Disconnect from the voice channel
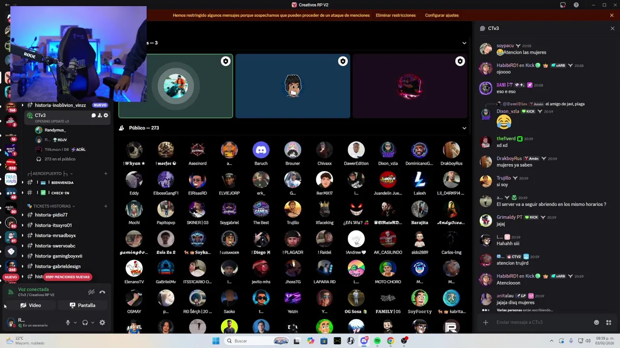Screen dimensions: 620x348 [x=102, y=292]
